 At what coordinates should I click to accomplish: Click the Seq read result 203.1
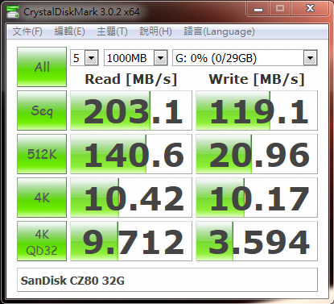pos(131,110)
